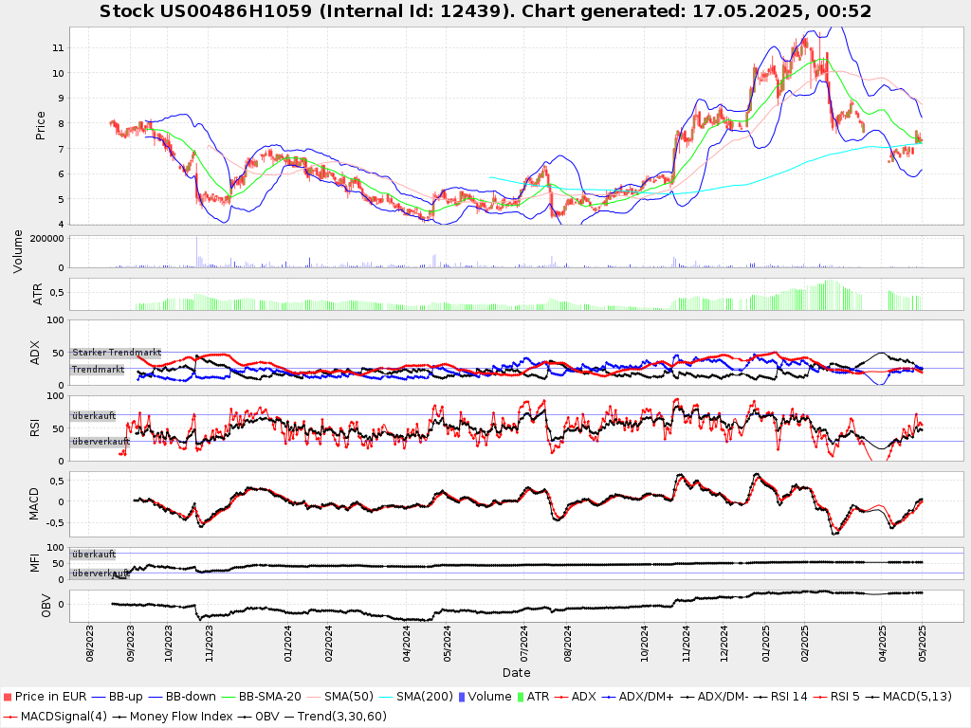Click the blue Volume legend swatch

point(462,697)
